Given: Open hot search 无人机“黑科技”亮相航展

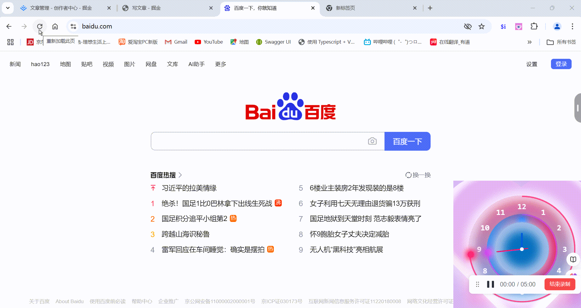Looking at the screenshot, I should tap(346, 249).
